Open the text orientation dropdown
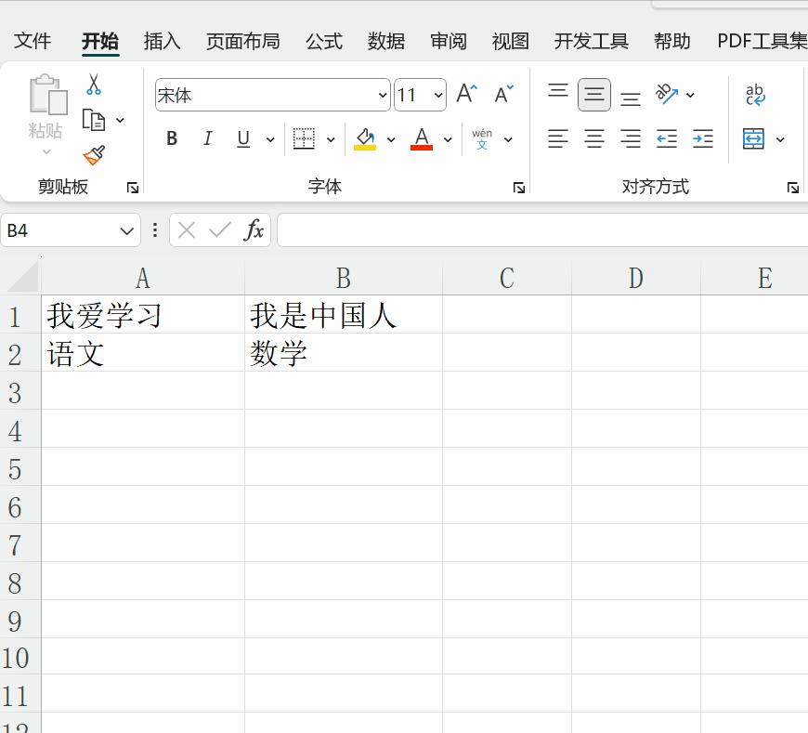 (690, 93)
